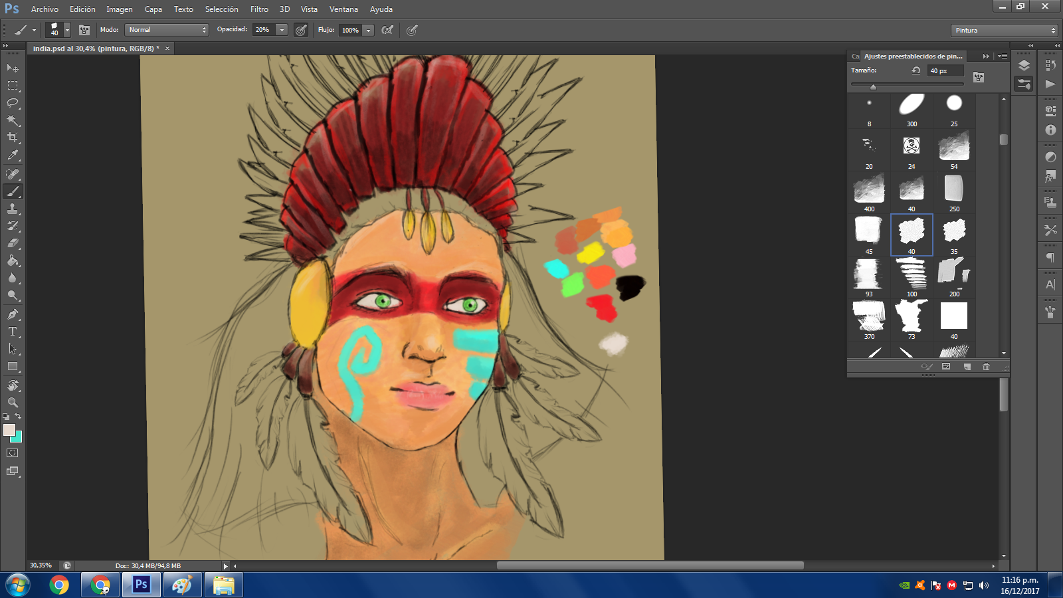Viewport: 1063px width, 598px height.
Task: Select the Zoom magnifier tool
Action: tap(13, 403)
